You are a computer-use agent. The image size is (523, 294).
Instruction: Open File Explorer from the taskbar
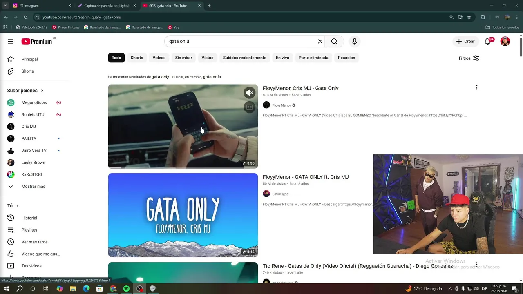click(73, 289)
